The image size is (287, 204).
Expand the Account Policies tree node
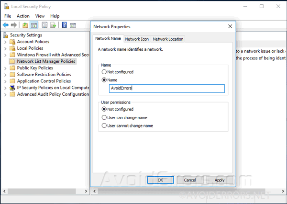(5, 42)
